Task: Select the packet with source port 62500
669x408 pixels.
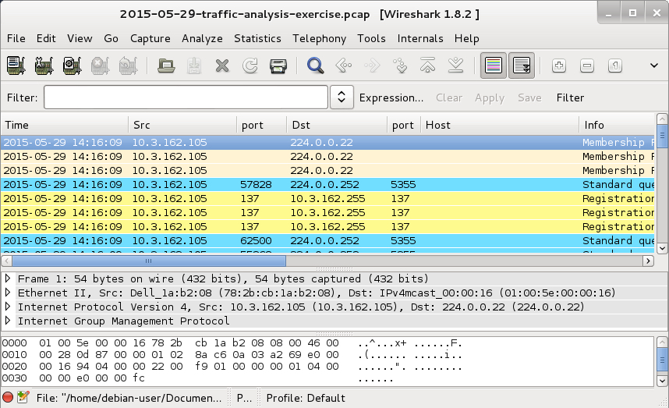Action: point(327,241)
